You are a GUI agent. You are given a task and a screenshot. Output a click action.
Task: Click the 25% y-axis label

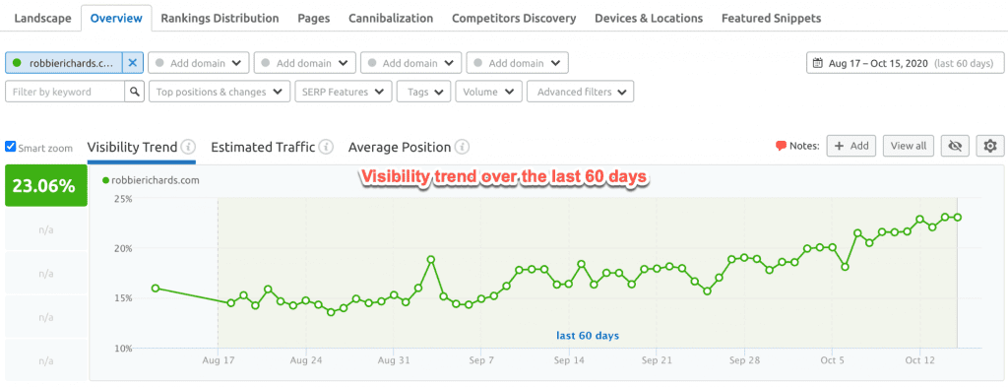[123, 199]
